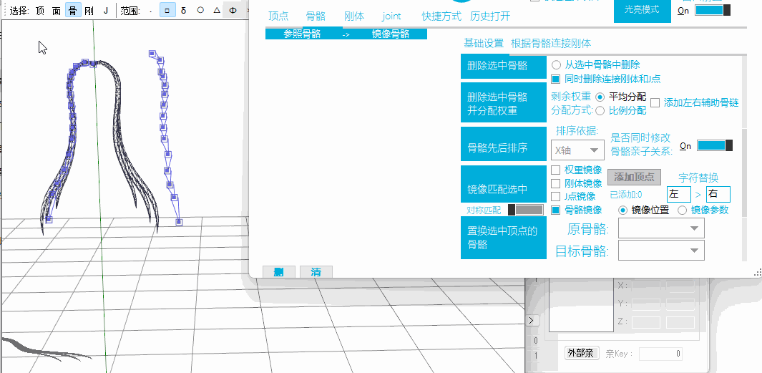The image size is (762, 373).
Task: Enable 权重镜像 checkbox
Action: (x=556, y=170)
